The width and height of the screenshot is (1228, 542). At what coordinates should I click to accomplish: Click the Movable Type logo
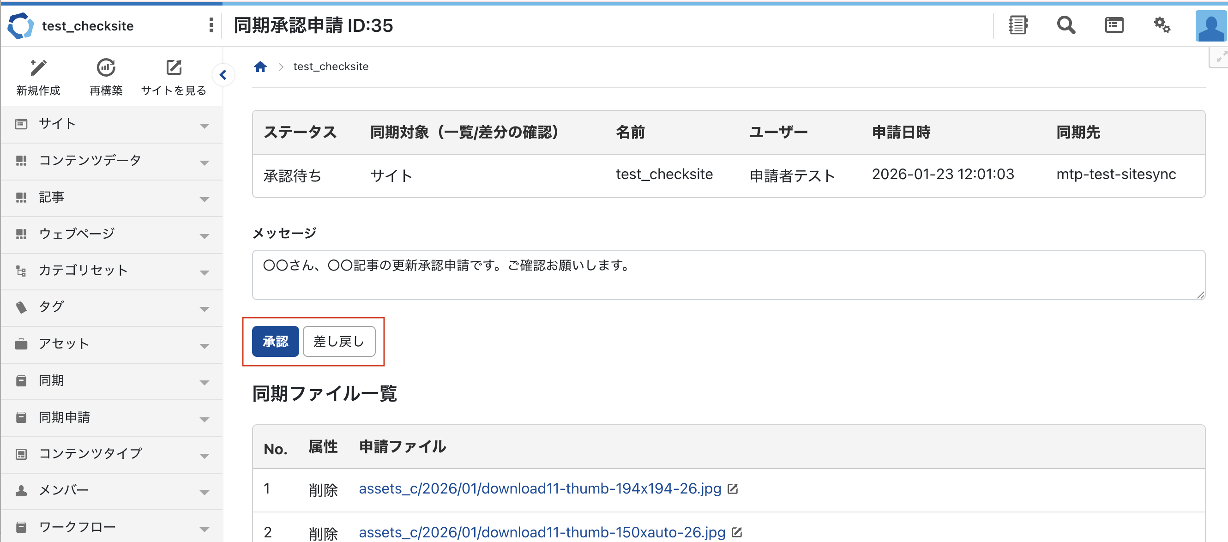[x=20, y=25]
